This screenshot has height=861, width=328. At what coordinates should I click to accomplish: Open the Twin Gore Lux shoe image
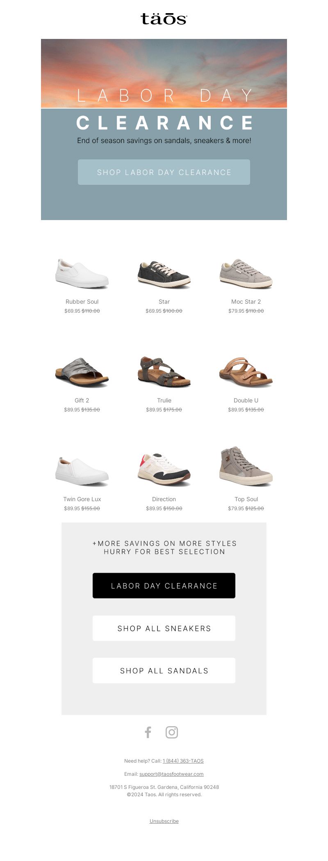point(82,471)
